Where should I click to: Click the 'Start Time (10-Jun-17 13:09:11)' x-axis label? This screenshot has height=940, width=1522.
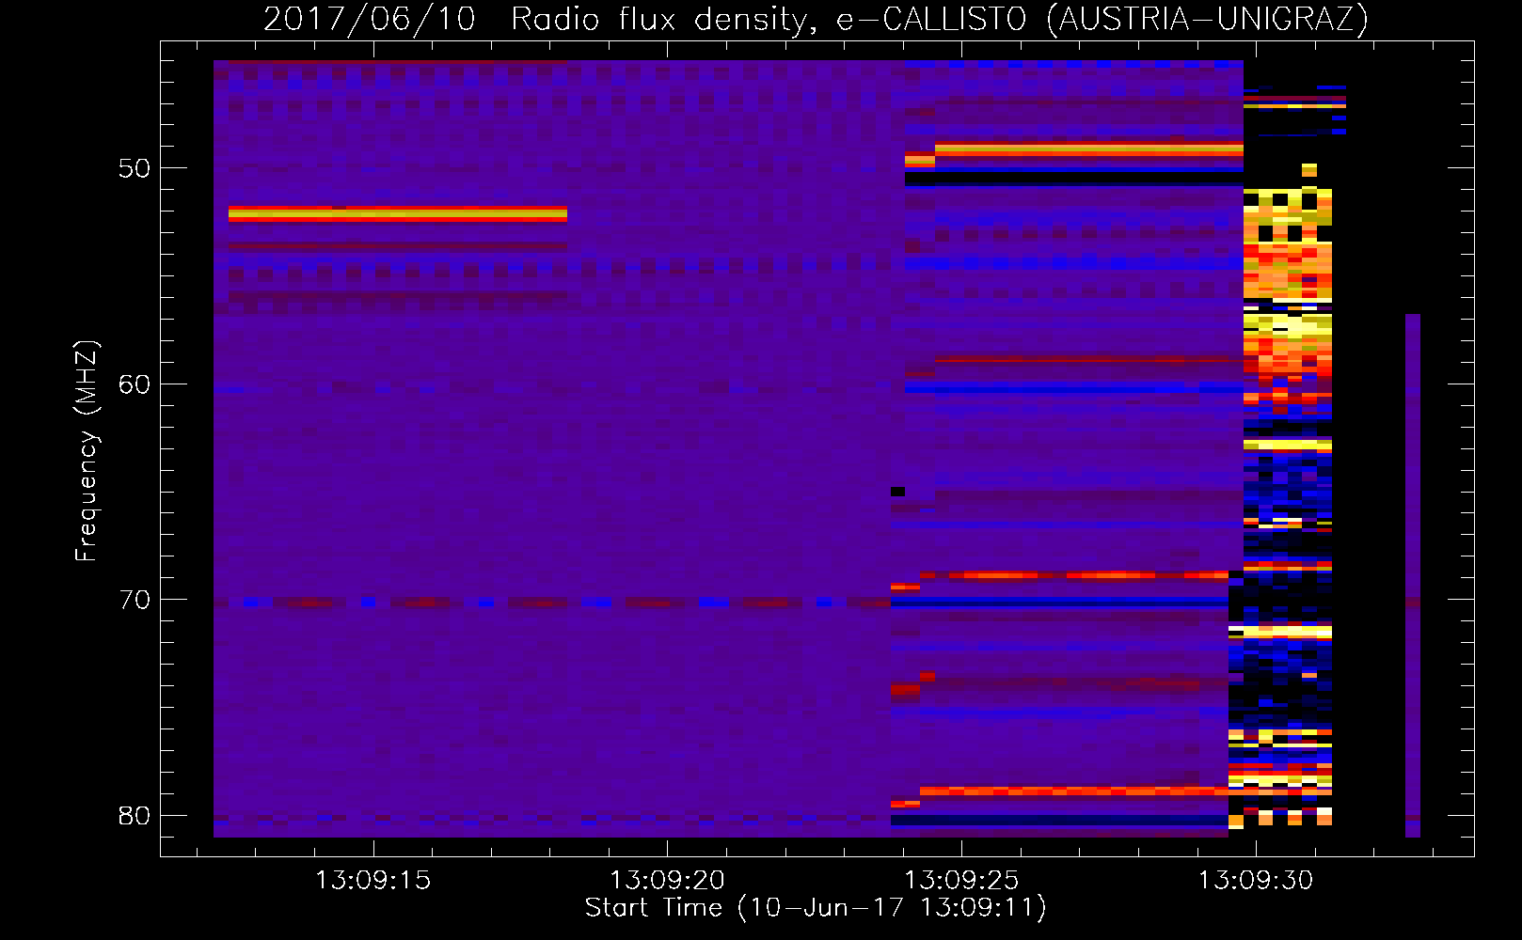click(816, 908)
